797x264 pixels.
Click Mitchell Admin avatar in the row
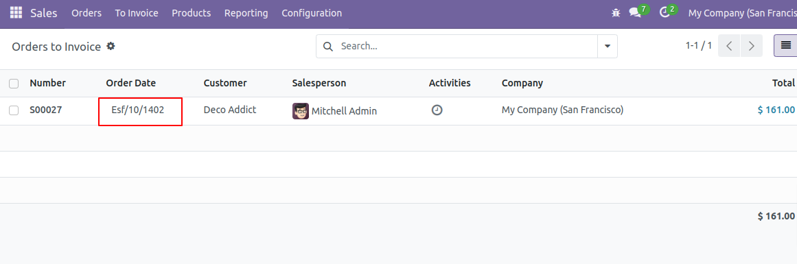301,110
